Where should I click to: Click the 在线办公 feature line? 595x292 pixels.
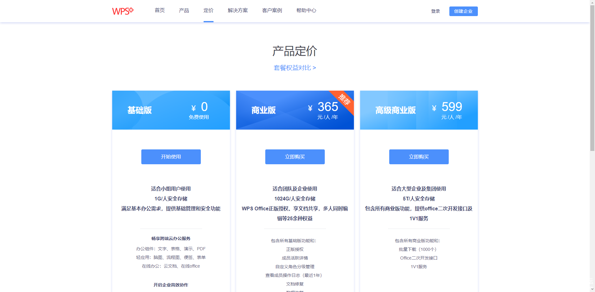(x=171, y=266)
